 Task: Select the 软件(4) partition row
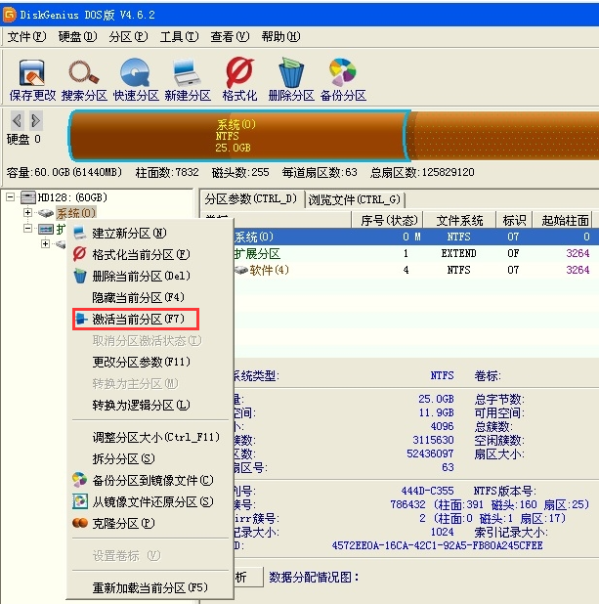pos(269,270)
